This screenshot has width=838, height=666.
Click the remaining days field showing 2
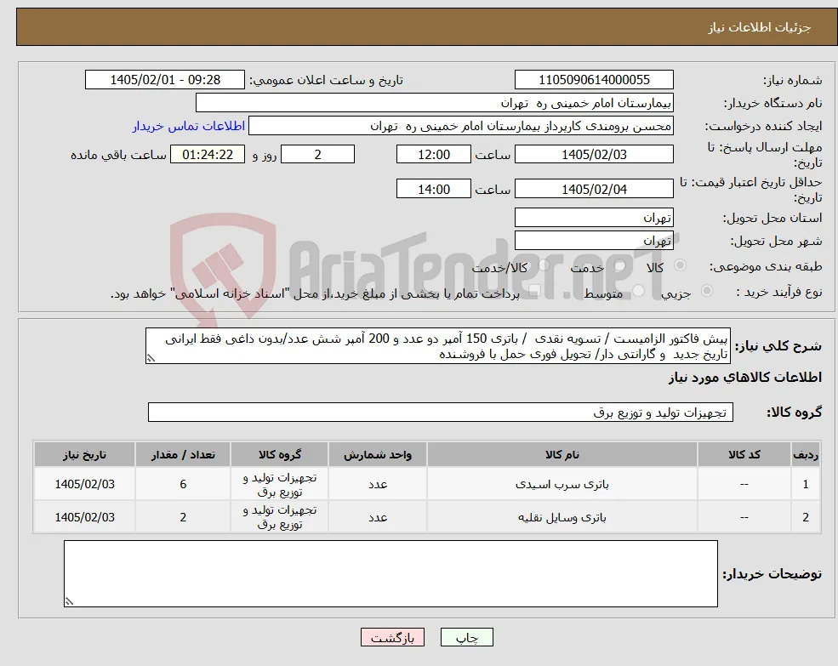tap(317, 155)
